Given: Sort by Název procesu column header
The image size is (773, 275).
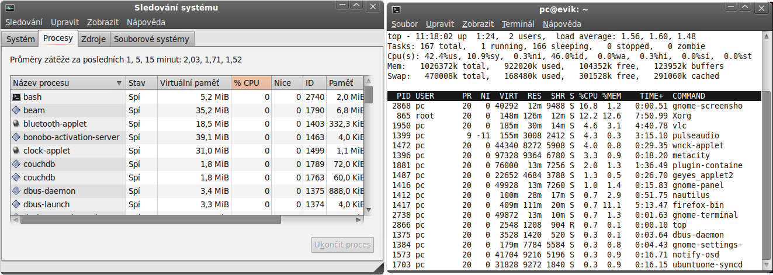Looking at the screenshot, I should 68,83.
